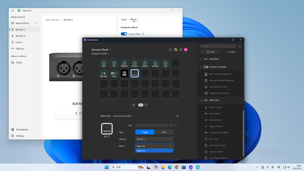Select the Screen scene key in Stream Deck
Viewport: 304px width, 171px height.
[134, 63]
